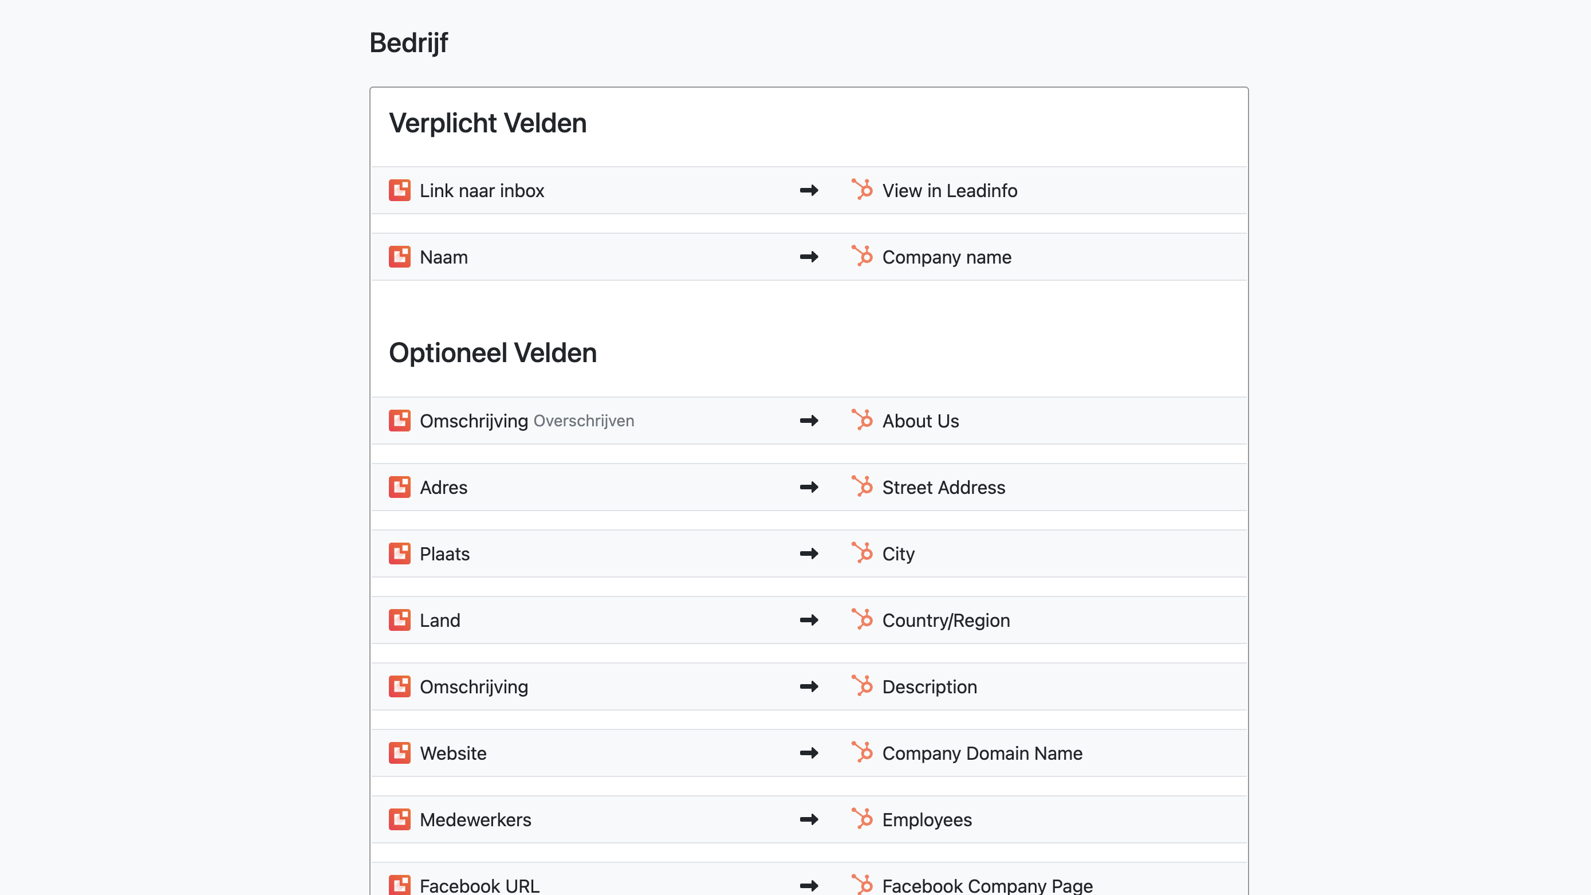
Task: Click the Leadinfo icon beside Link naar inbox
Action: click(400, 190)
